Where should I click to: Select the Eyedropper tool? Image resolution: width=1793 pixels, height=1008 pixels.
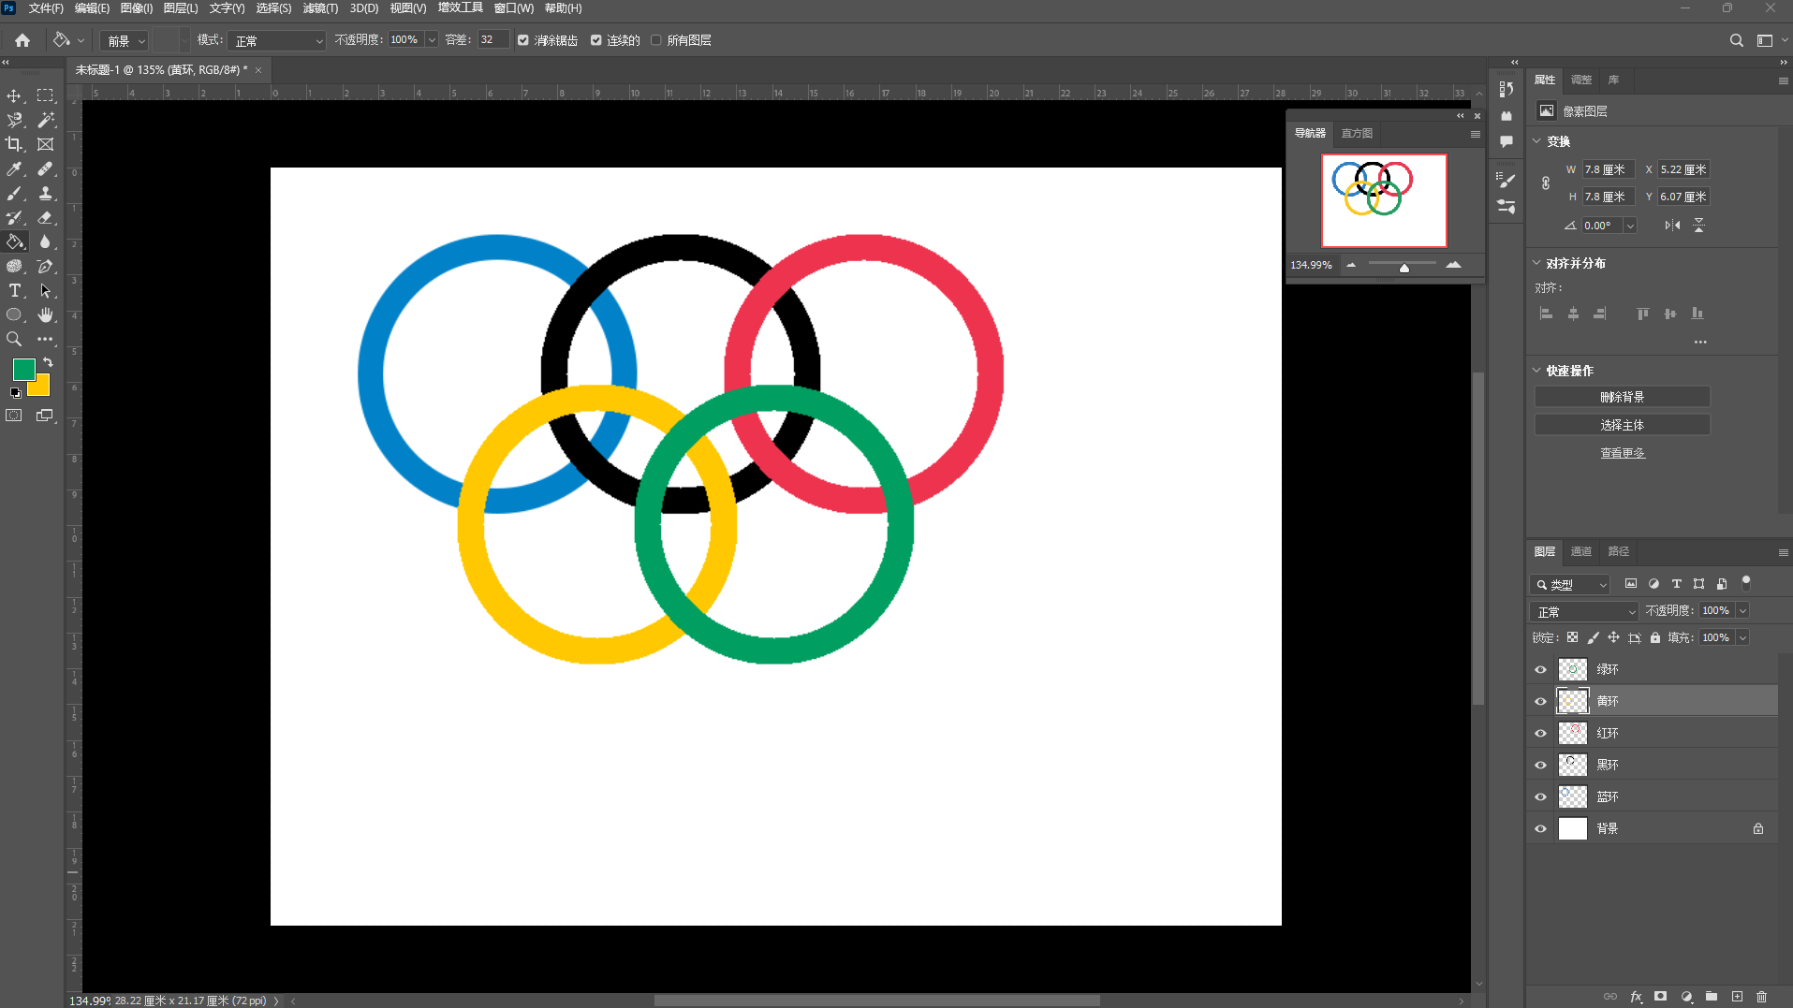click(x=14, y=169)
